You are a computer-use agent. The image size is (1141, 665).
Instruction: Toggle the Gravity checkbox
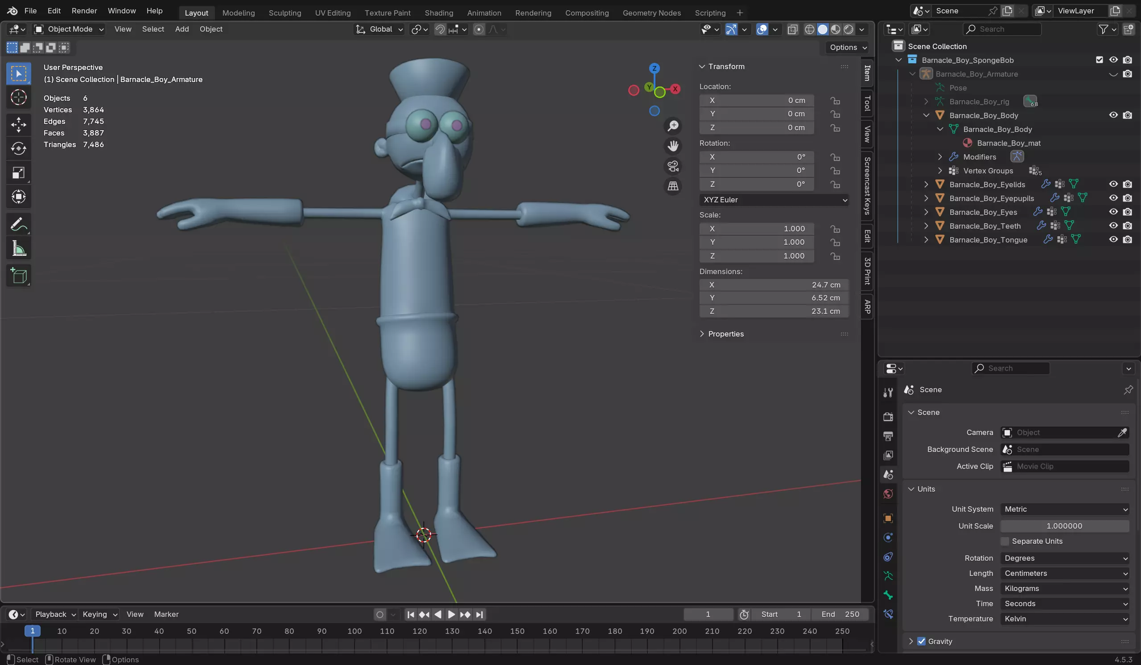coord(921,641)
